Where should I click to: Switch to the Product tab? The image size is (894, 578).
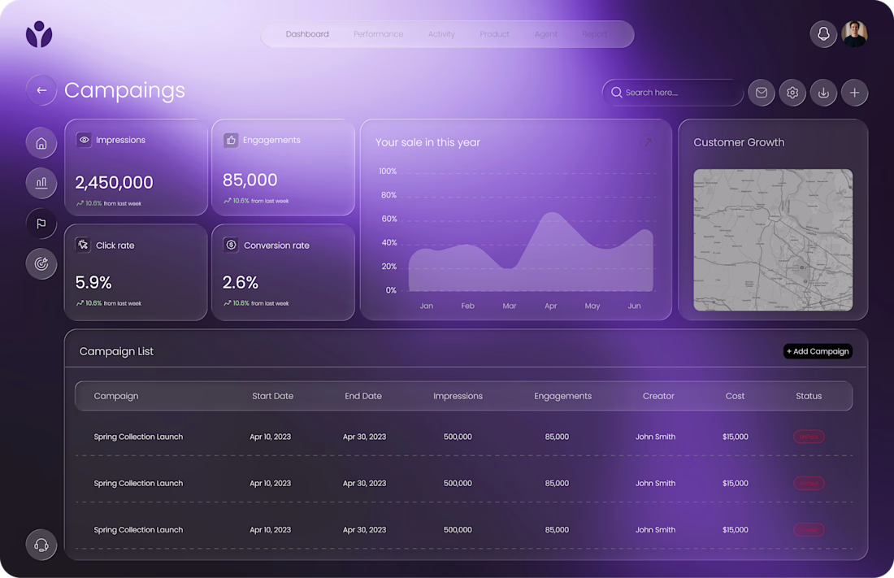(x=494, y=34)
